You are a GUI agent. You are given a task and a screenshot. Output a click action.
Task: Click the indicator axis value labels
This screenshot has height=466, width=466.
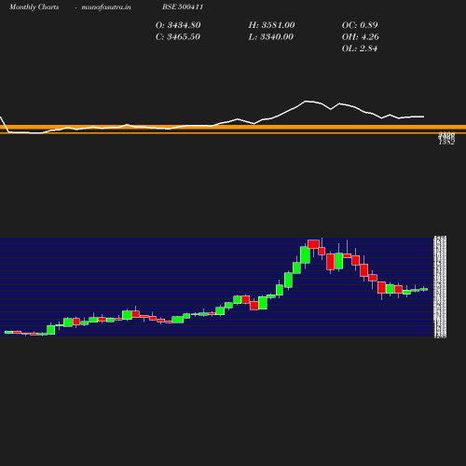[x=446, y=138]
